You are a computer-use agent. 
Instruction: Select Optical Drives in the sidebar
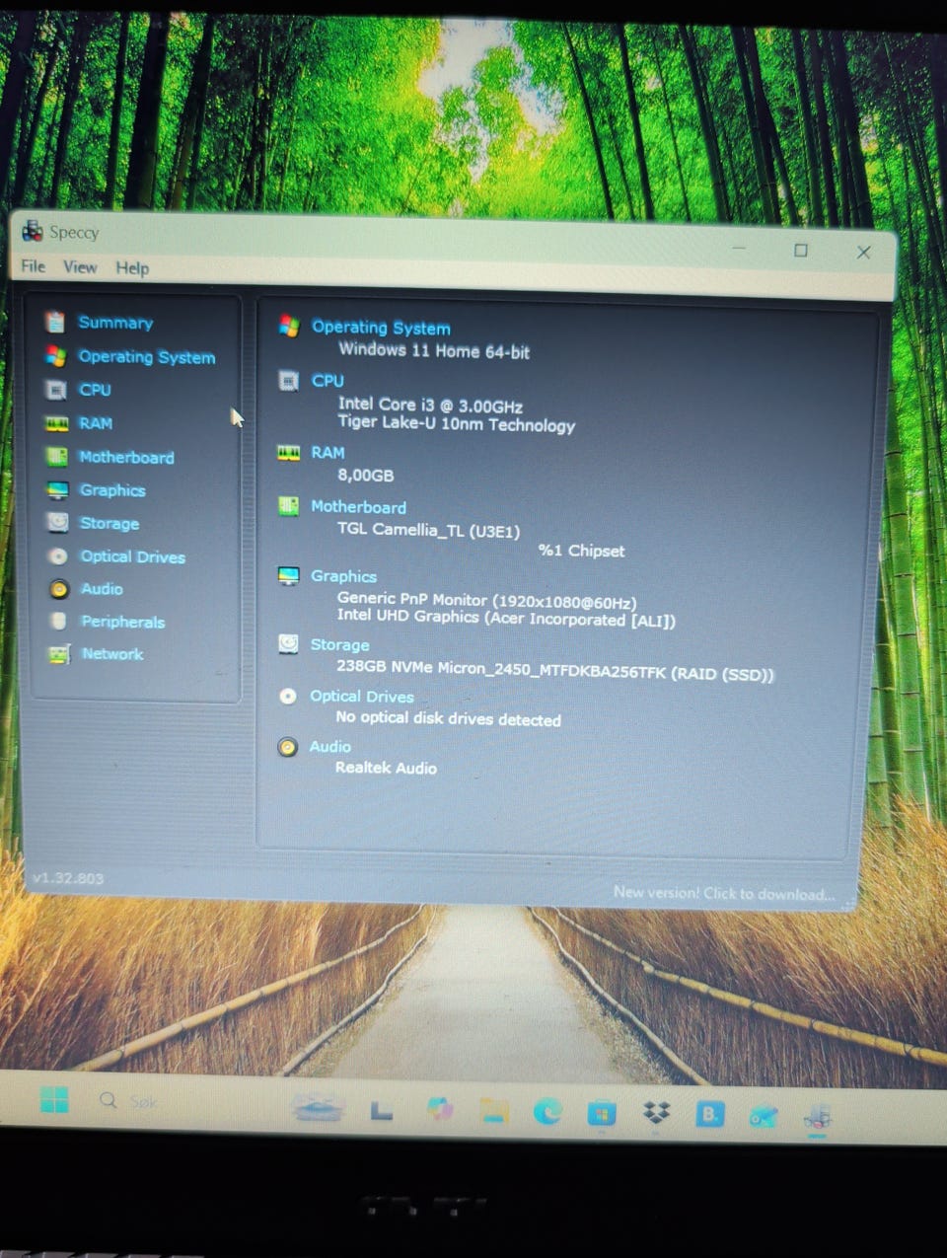(x=133, y=556)
